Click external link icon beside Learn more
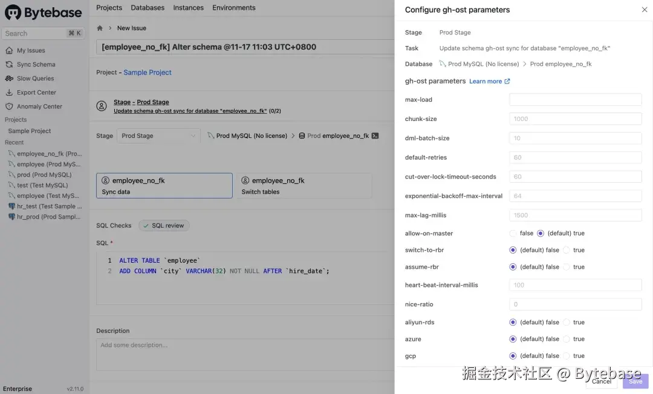 pyautogui.click(x=507, y=81)
